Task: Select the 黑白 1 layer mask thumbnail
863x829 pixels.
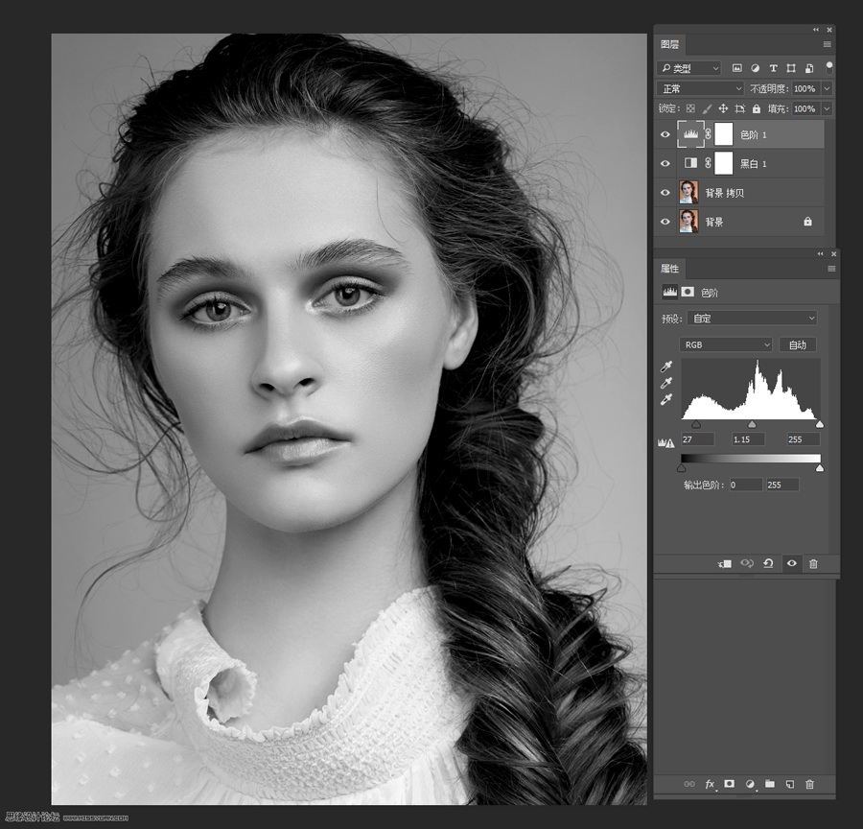Action: tap(723, 163)
